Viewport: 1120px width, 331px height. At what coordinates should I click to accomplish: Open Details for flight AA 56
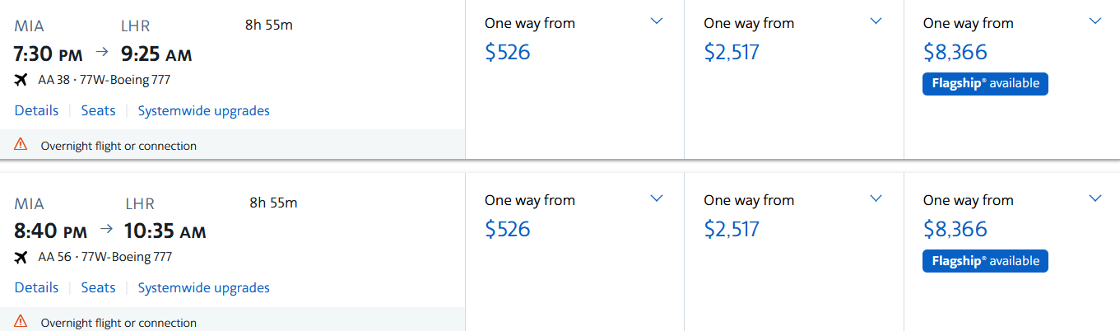point(36,287)
